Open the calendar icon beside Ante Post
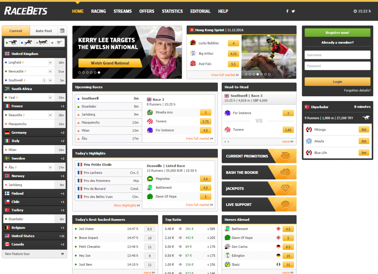The height and width of the screenshot is (274, 378). click(x=62, y=31)
